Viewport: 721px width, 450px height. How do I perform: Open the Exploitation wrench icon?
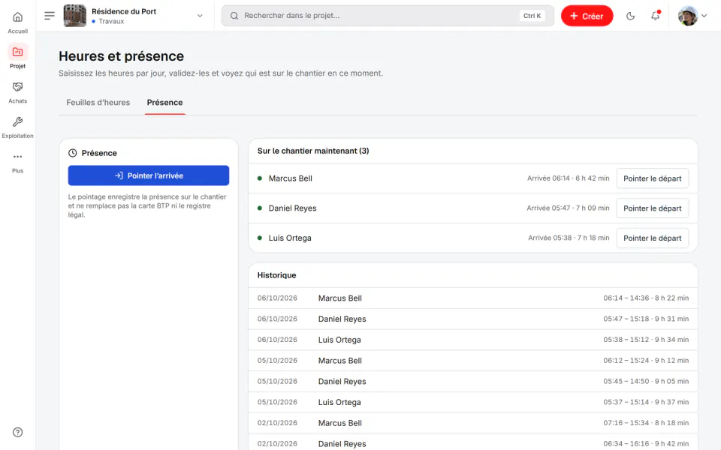[x=17, y=121]
